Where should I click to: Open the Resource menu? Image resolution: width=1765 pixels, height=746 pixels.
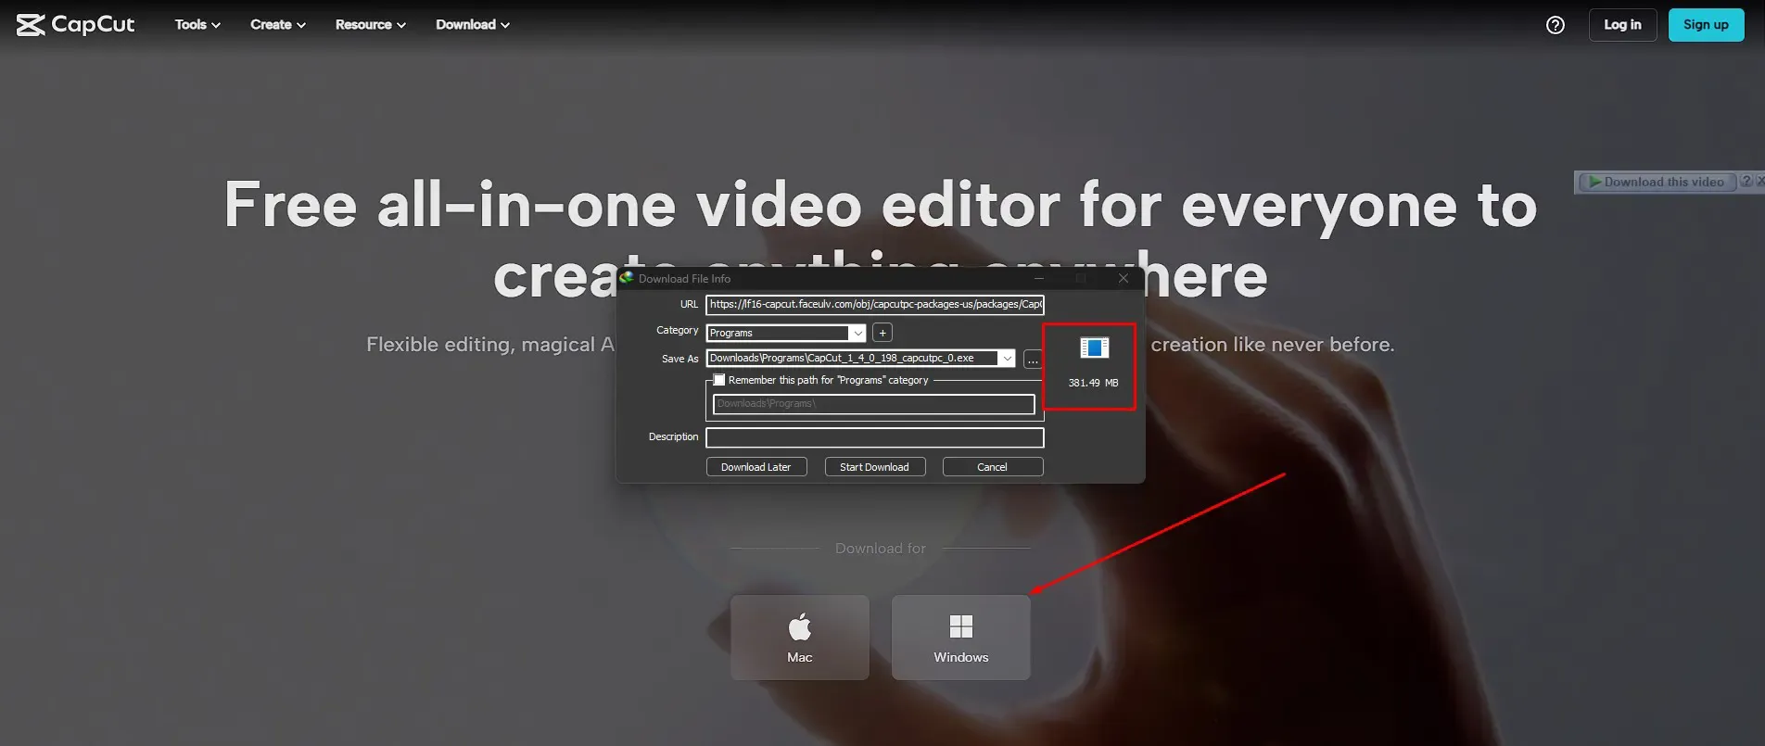(x=371, y=25)
